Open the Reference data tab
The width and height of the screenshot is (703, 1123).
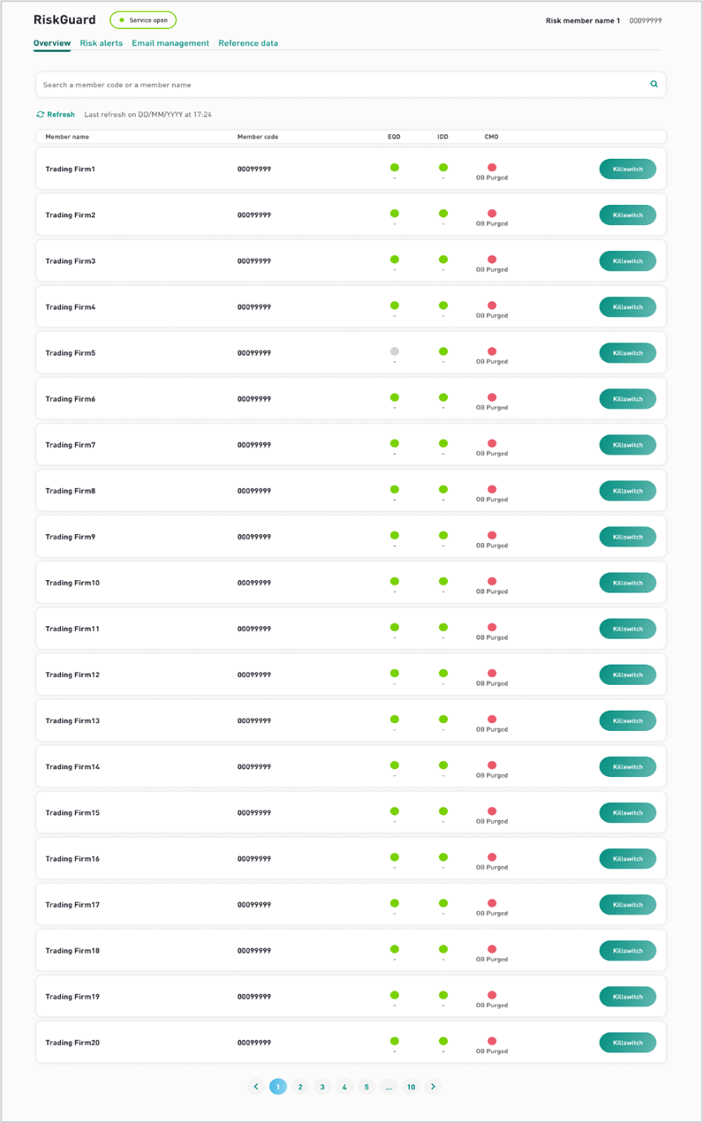[x=248, y=43]
